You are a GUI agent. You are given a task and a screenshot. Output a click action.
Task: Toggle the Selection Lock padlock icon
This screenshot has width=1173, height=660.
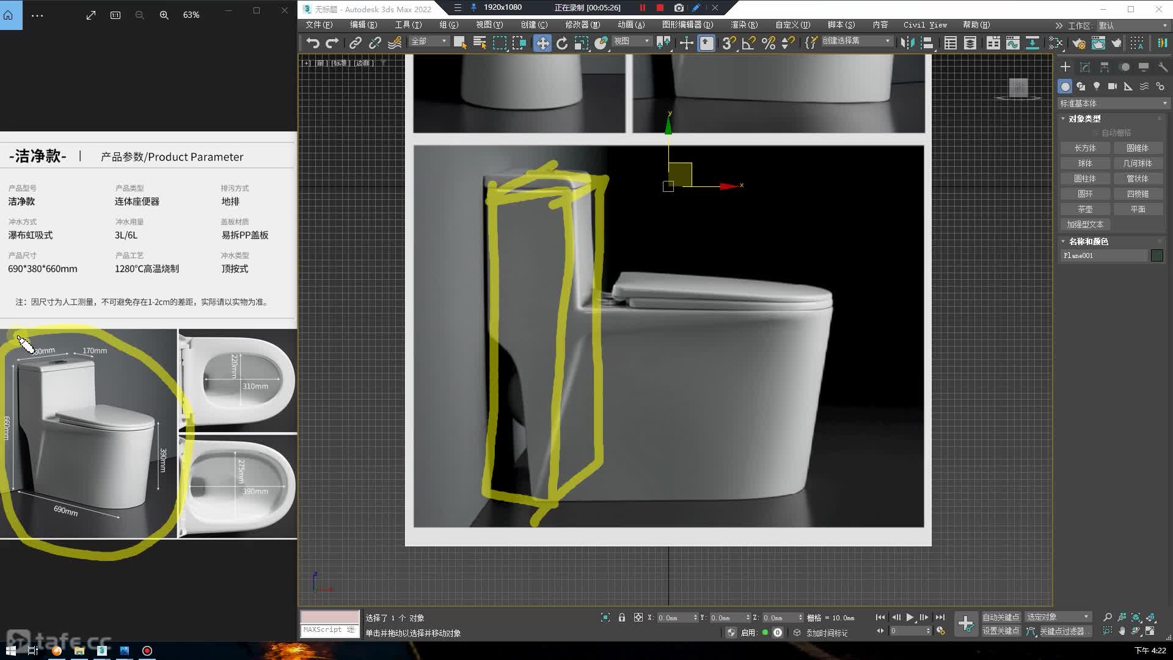point(621,617)
